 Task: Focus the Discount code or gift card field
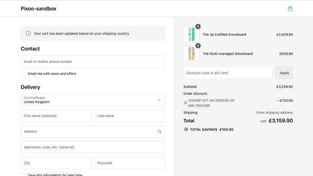pyautogui.click(x=228, y=73)
